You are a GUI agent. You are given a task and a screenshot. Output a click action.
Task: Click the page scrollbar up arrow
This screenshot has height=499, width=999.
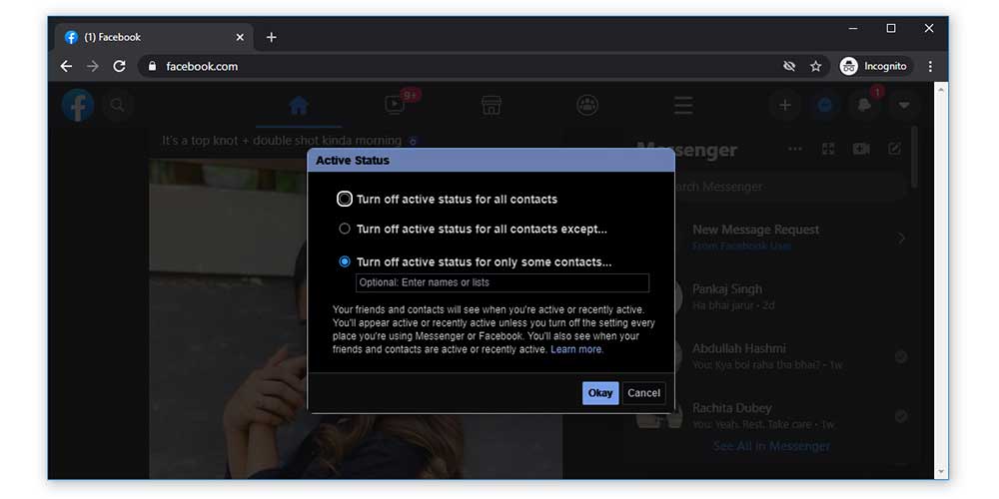click(941, 89)
